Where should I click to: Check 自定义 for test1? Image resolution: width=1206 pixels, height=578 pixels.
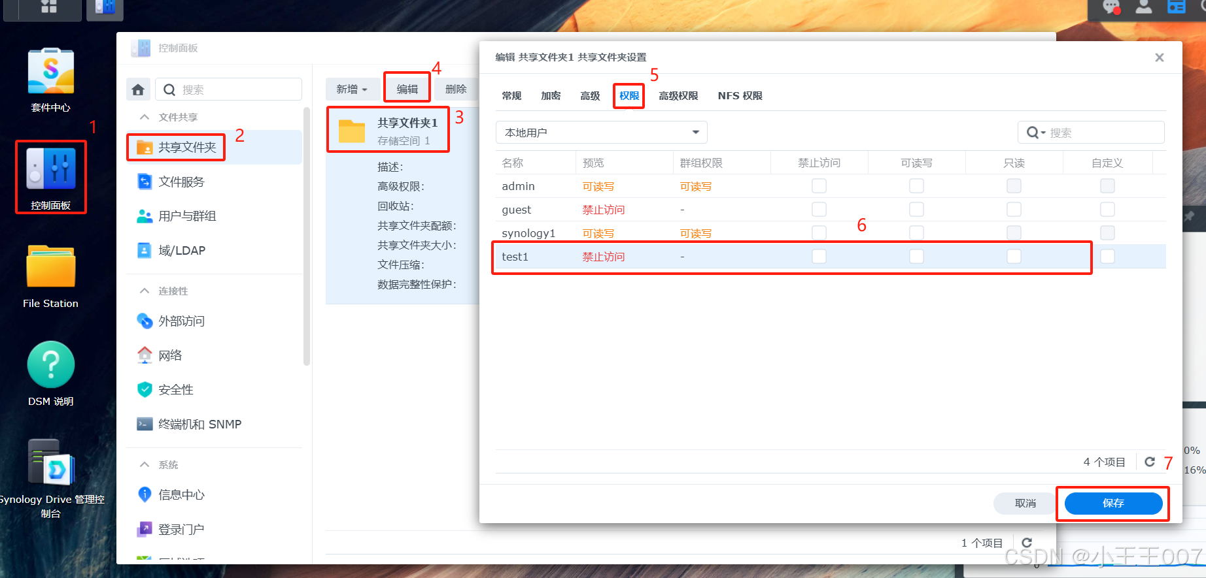tap(1107, 257)
